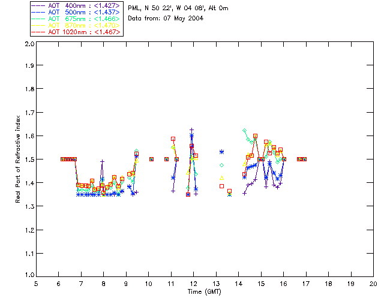The width and height of the screenshot is (384, 307).
Task: Click the y-axis tick label 1.7
Action: point(29,113)
